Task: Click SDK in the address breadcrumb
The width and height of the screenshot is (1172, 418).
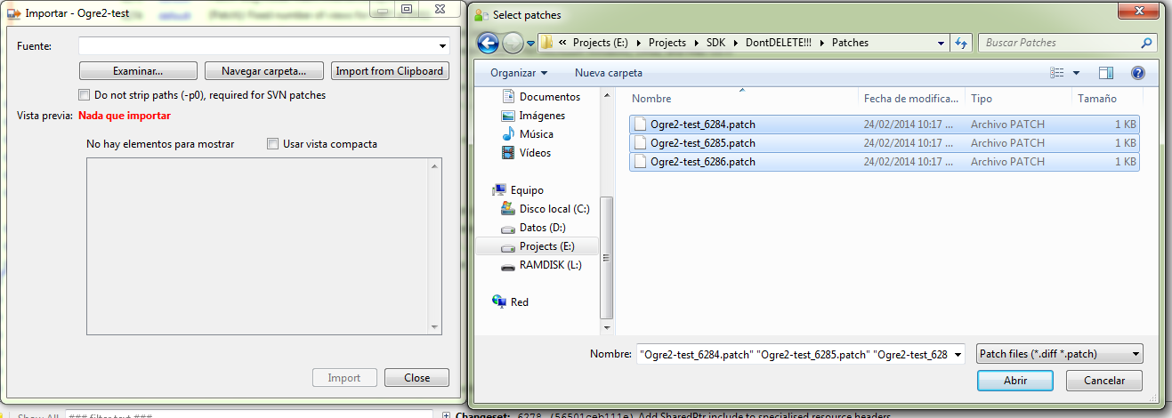Action: [716, 43]
